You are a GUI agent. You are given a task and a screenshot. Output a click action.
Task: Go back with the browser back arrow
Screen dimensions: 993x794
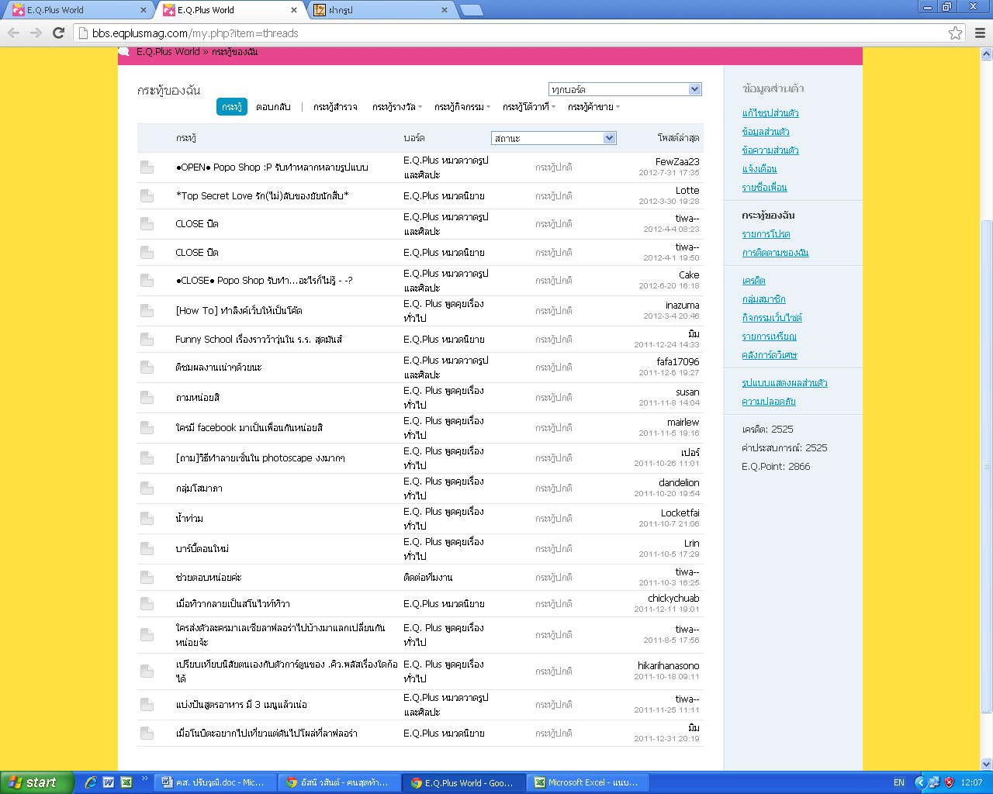click(x=13, y=33)
